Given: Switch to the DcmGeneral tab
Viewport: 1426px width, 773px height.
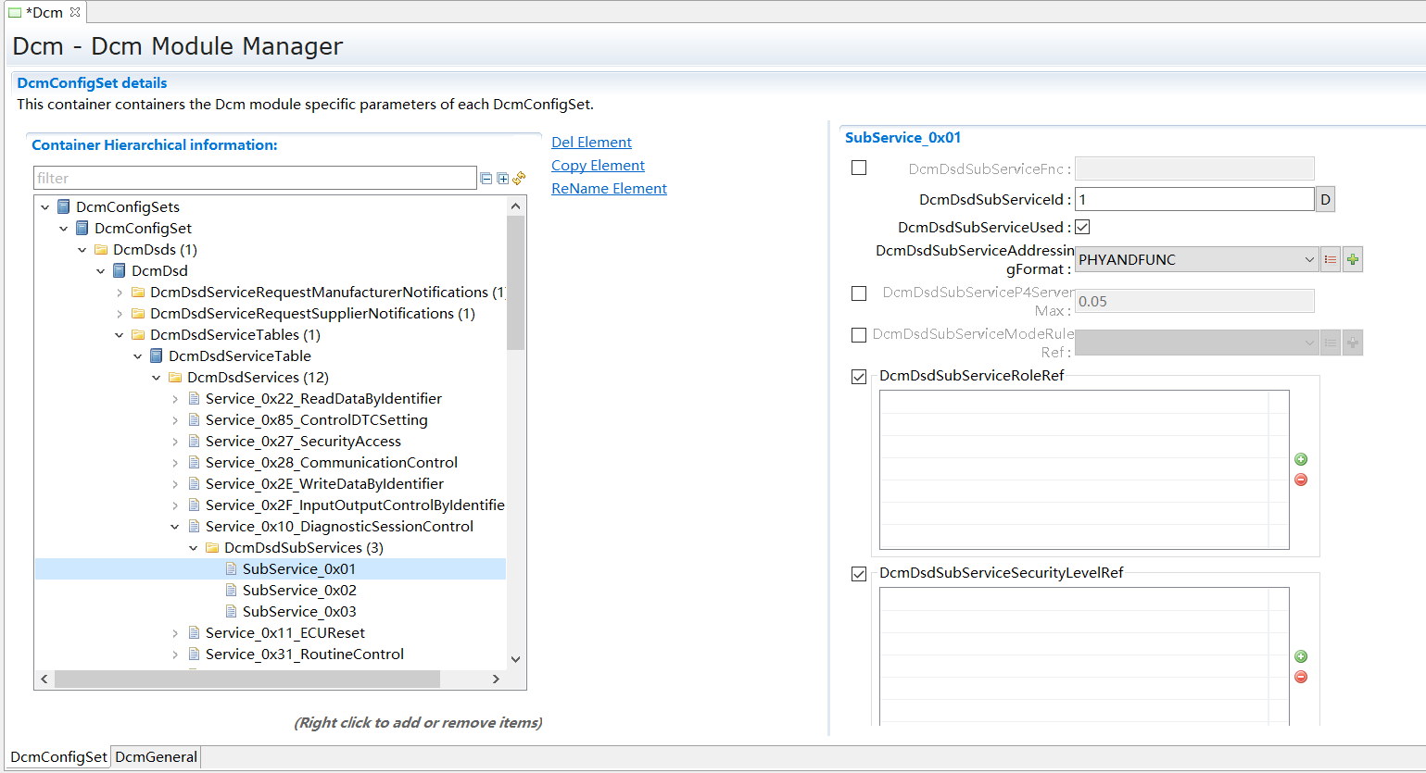Looking at the screenshot, I should [156, 757].
